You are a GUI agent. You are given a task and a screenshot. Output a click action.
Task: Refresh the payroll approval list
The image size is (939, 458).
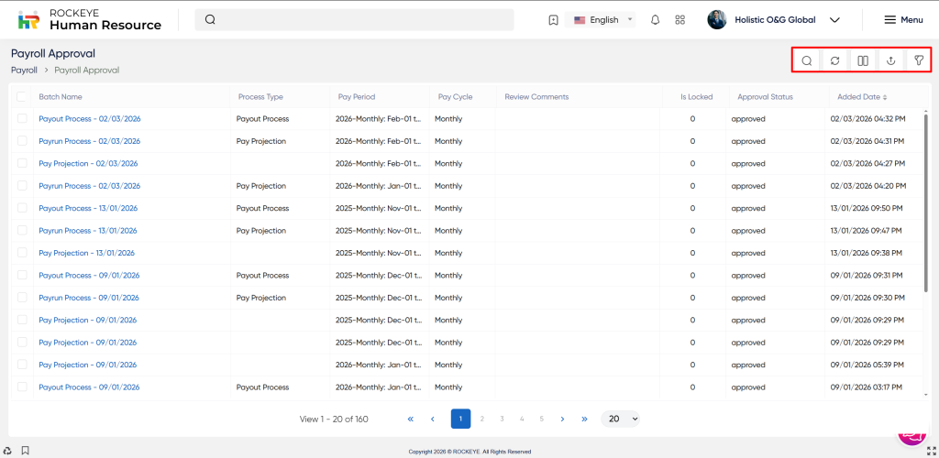[x=835, y=60]
